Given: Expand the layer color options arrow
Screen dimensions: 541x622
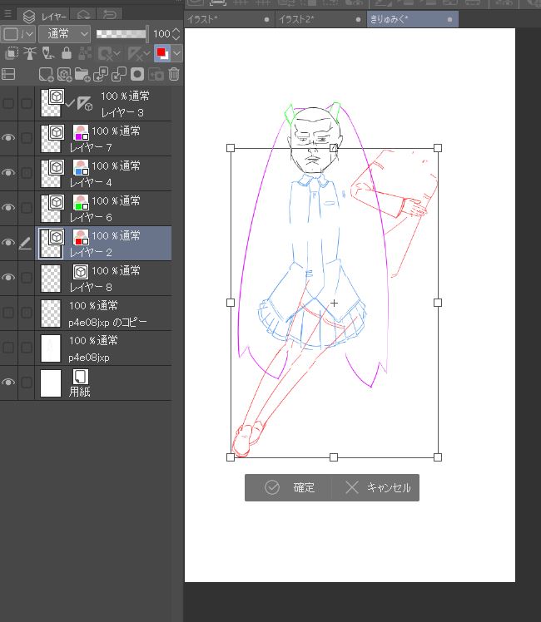Looking at the screenshot, I should [176, 53].
